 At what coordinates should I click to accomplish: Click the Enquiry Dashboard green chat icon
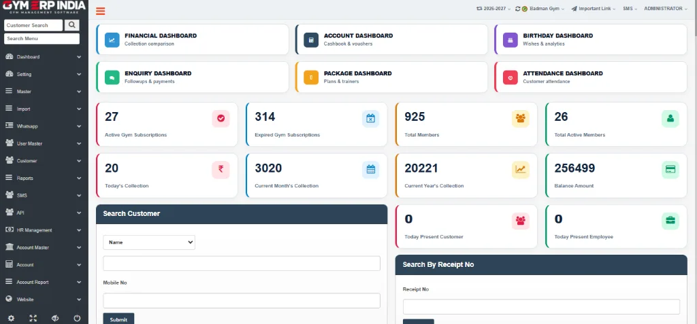coord(112,77)
